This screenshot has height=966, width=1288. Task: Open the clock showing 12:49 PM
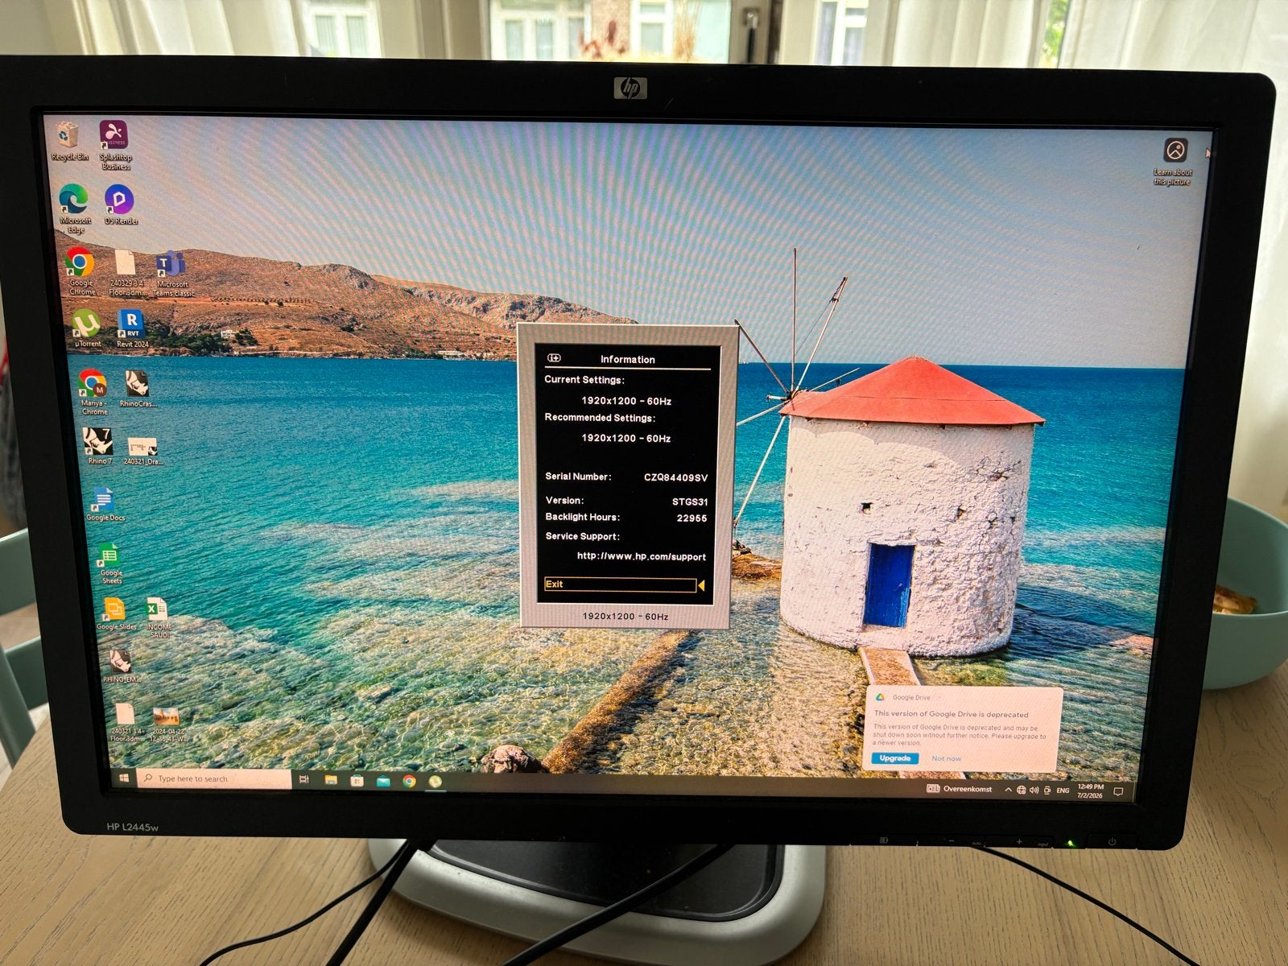[1091, 791]
